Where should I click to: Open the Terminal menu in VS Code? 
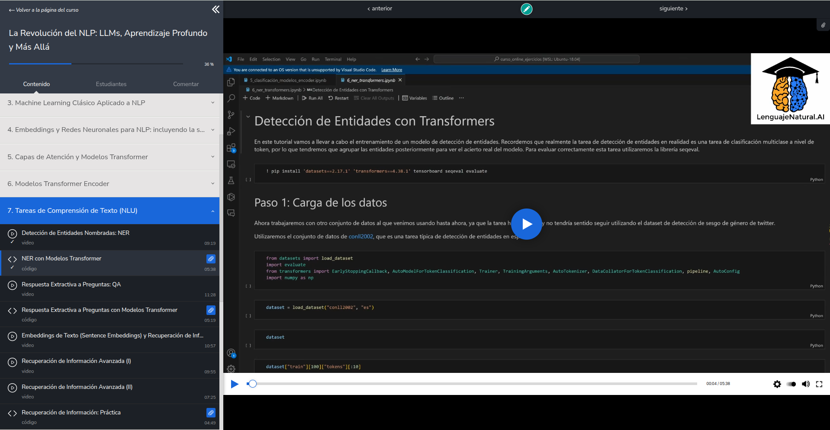(x=333, y=59)
